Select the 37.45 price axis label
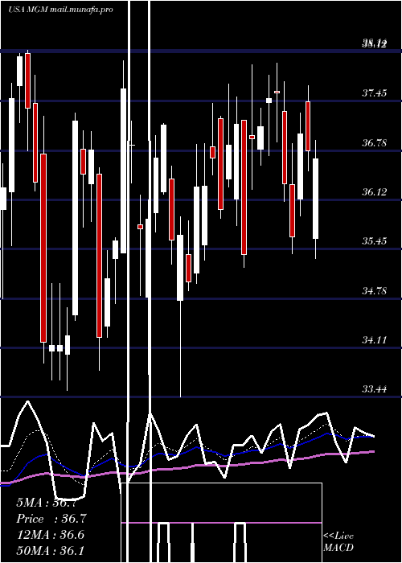402x563 pixels. pos(374,94)
